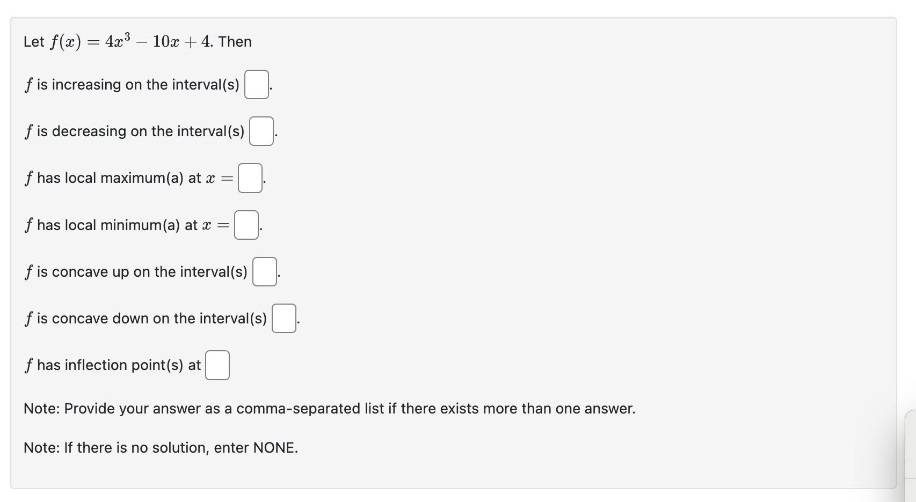Click the 'f is increasing' label text
This screenshot has width=916, height=502.
(x=132, y=85)
